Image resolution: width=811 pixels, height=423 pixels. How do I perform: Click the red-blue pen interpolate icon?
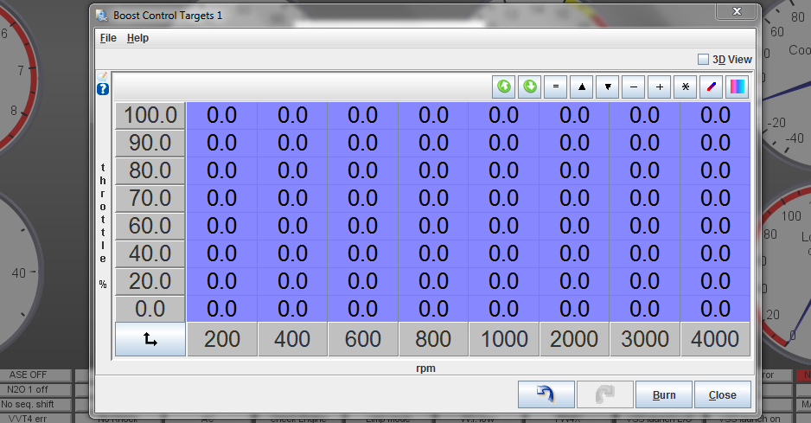coord(712,87)
